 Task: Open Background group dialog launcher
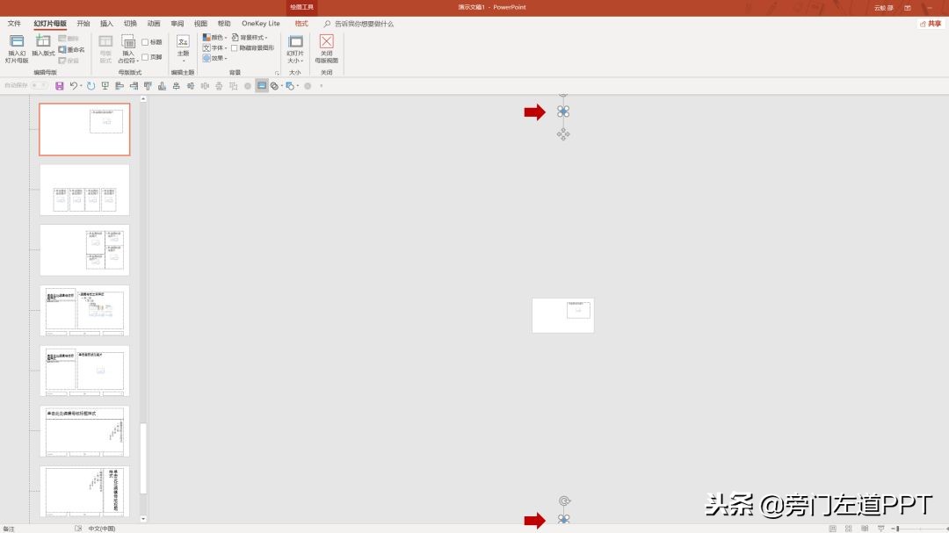click(x=277, y=73)
